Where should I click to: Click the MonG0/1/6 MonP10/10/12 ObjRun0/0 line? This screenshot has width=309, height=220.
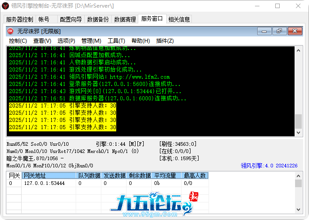tap(50, 166)
